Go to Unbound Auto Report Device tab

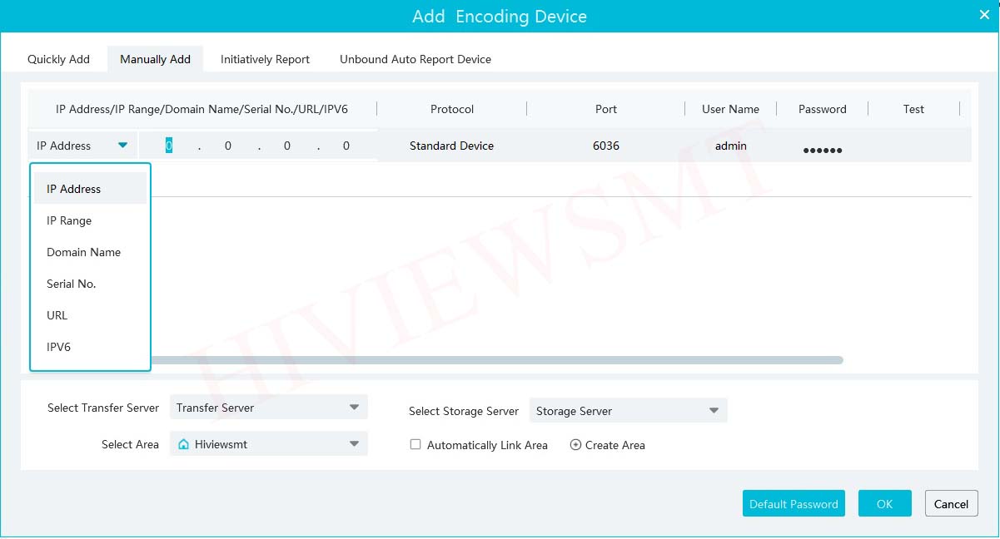click(415, 59)
